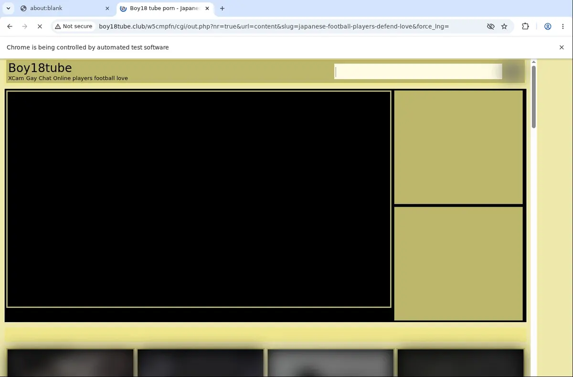Click the forward navigation arrow
Image resolution: width=573 pixels, height=377 pixels.
(x=25, y=26)
